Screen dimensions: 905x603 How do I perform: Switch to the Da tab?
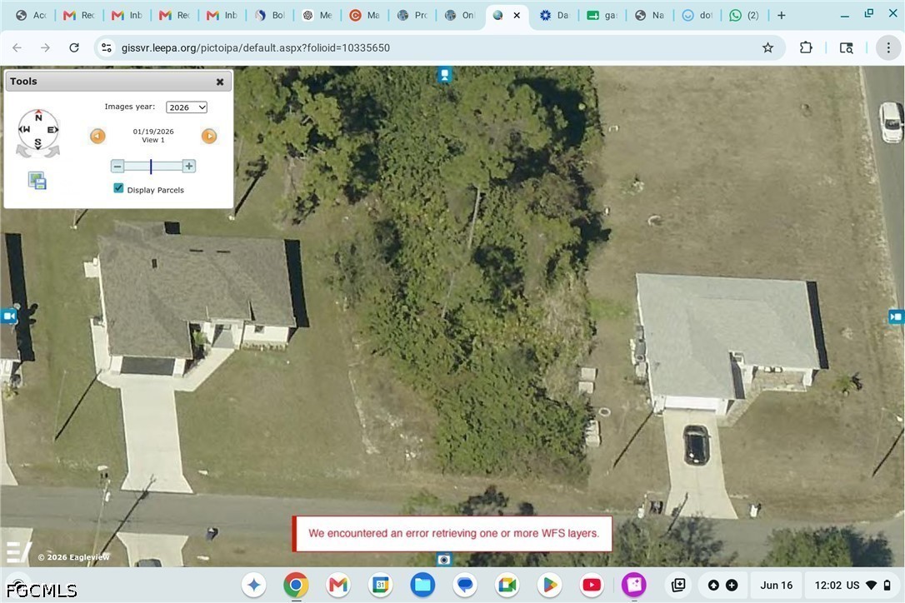coord(555,16)
